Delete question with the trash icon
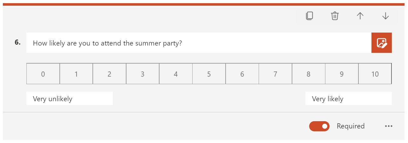Screen dimensions: 408x143 click(335, 16)
